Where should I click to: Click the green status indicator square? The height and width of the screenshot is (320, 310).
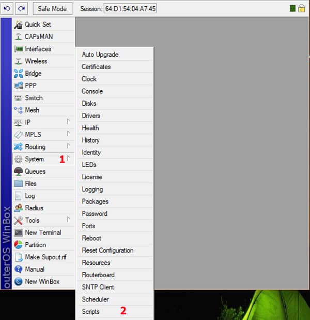tap(292, 9)
